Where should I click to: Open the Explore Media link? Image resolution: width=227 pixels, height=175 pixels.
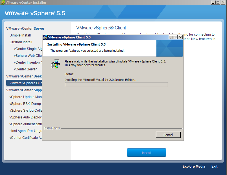coord(194,167)
